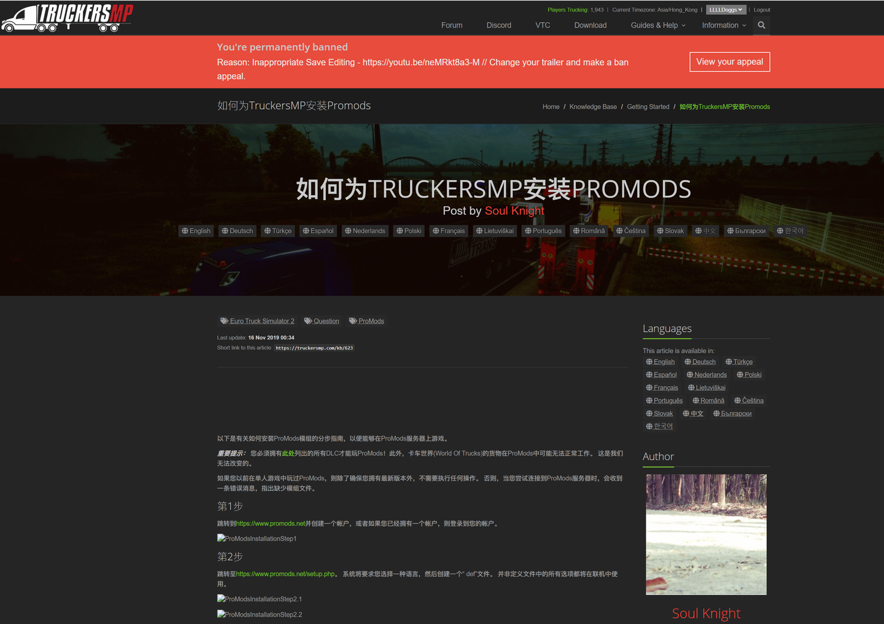The height and width of the screenshot is (624, 884).
Task: Choose Lietuviškai in the Languages sidebar
Action: (707, 388)
